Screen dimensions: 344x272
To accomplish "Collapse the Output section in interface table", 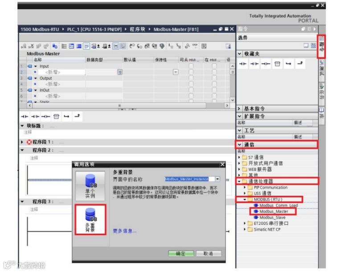I will coord(36,78).
